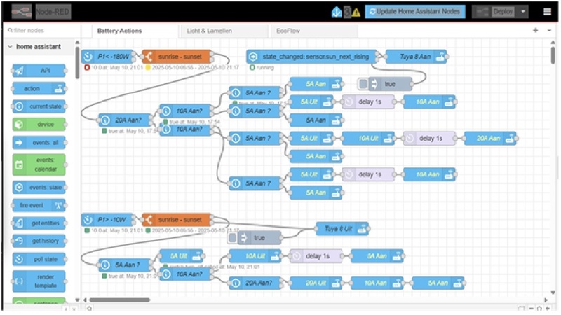Add a new flow tab with plus
The image size is (561, 315).
pyautogui.click(x=535, y=31)
